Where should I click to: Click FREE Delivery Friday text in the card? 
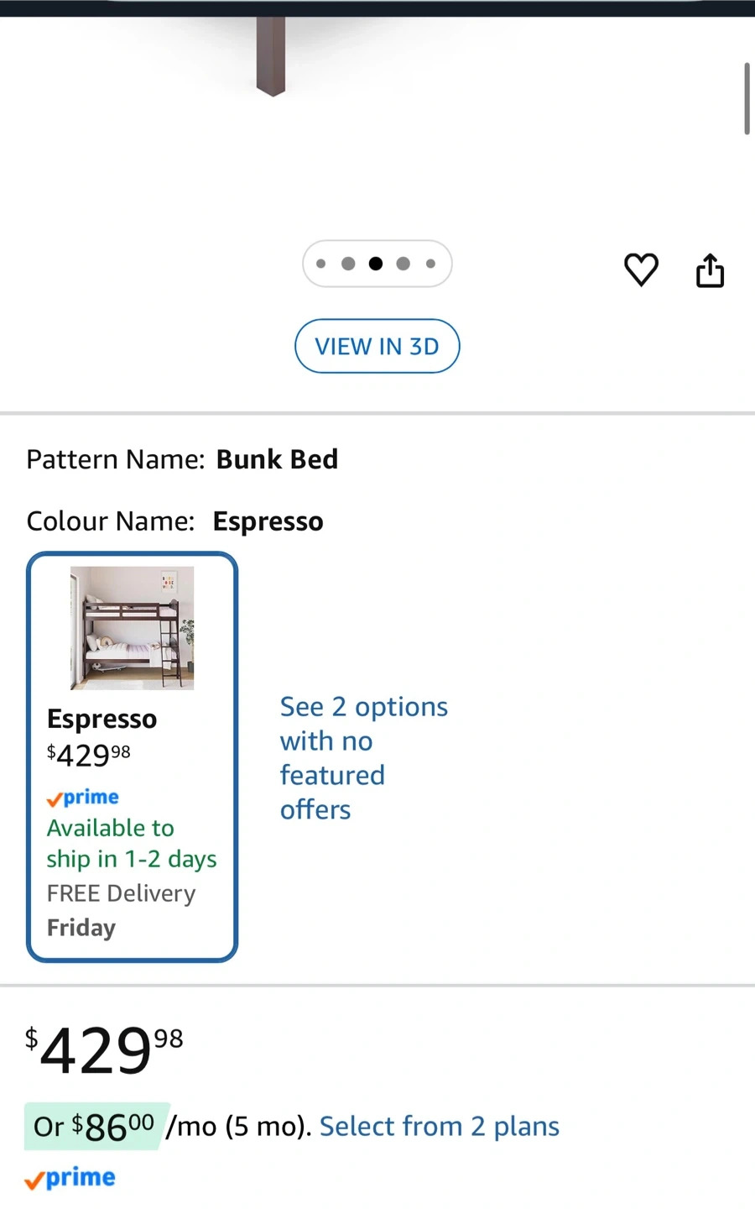click(x=121, y=910)
